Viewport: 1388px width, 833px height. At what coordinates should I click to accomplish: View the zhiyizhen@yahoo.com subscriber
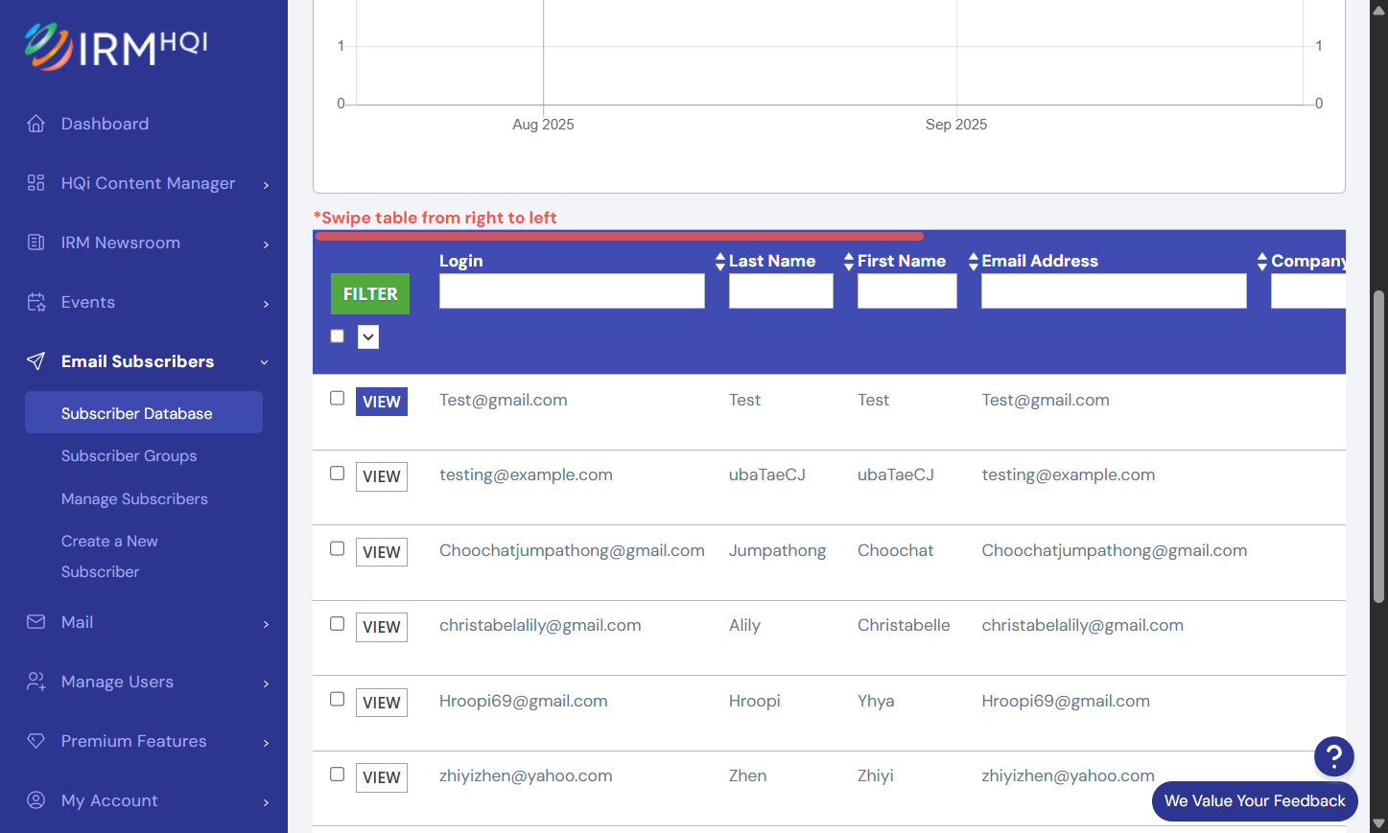pos(382,777)
